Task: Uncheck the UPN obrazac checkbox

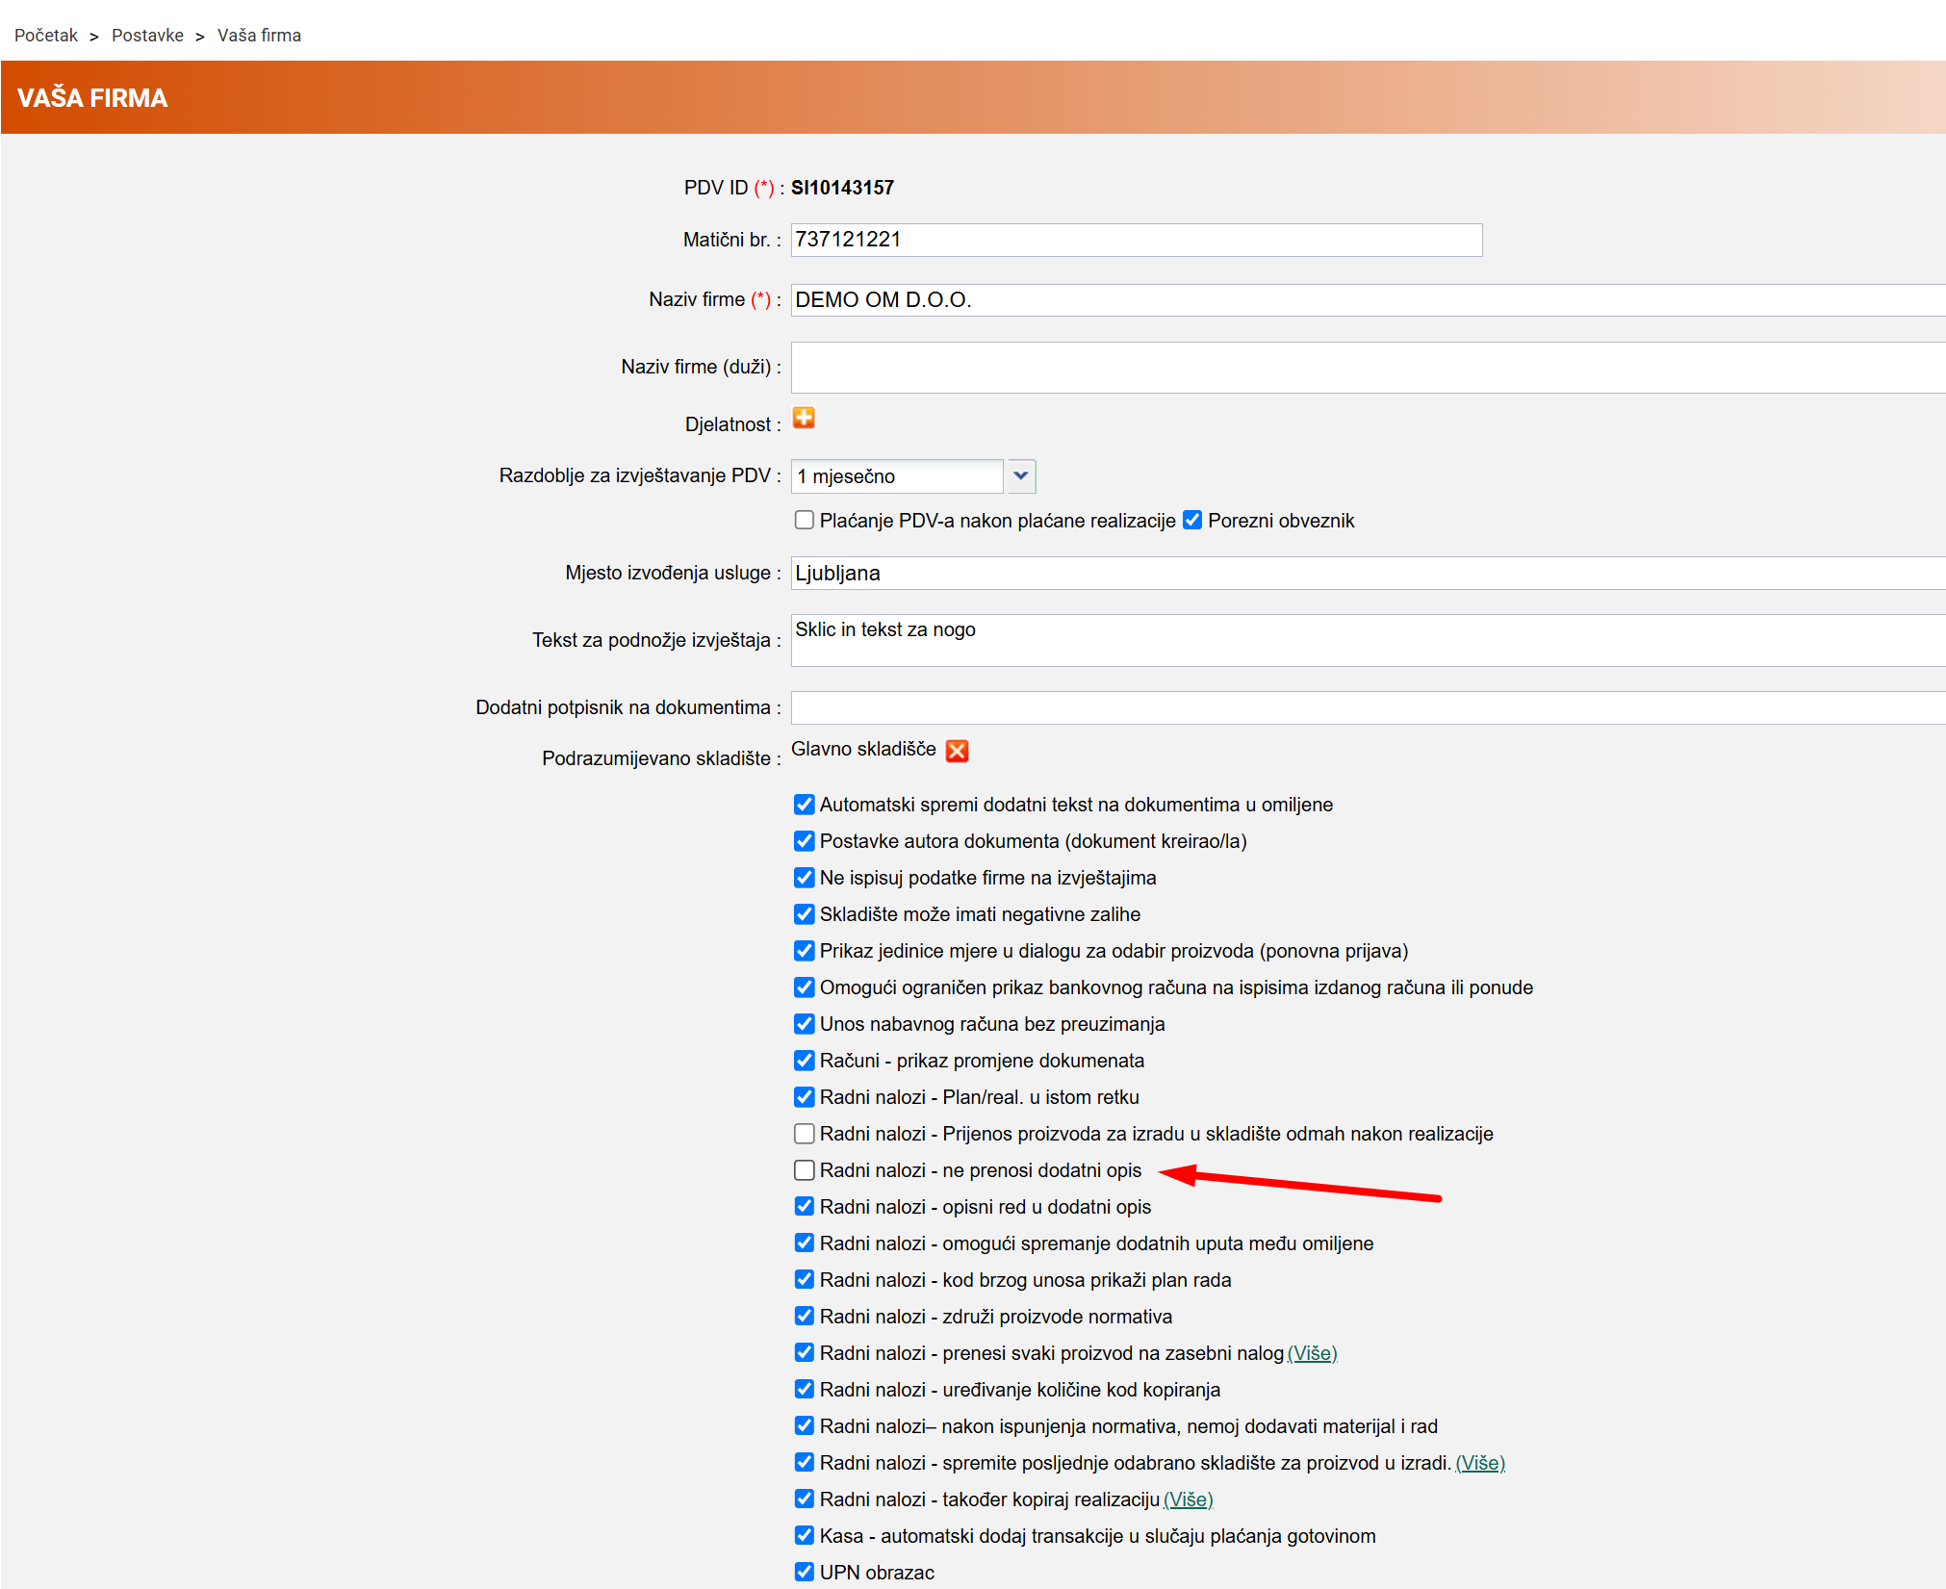Action: pyautogui.click(x=805, y=1573)
